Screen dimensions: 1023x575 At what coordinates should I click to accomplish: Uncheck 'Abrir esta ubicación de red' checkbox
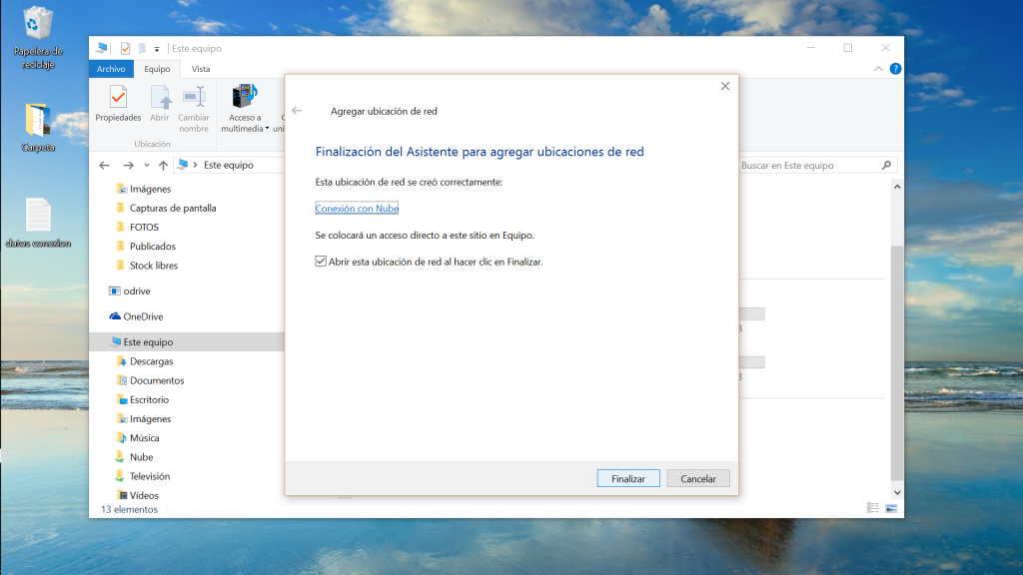[x=321, y=262]
